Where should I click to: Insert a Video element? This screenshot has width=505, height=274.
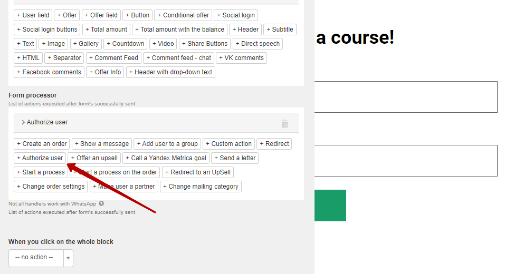coord(163,43)
